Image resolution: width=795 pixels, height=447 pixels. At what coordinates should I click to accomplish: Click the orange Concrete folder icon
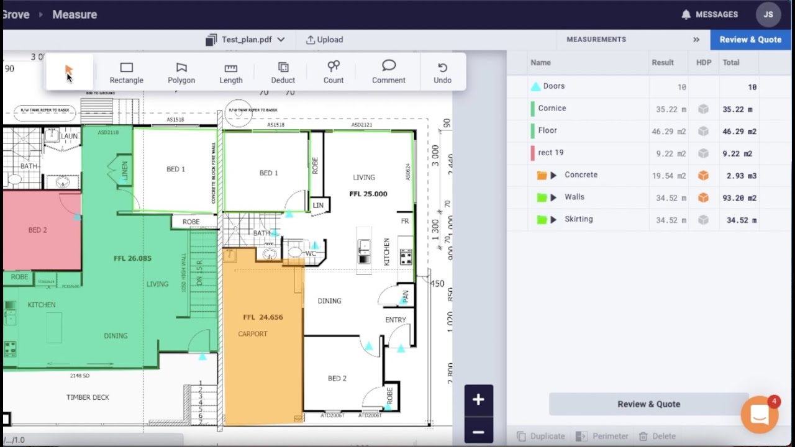click(542, 176)
